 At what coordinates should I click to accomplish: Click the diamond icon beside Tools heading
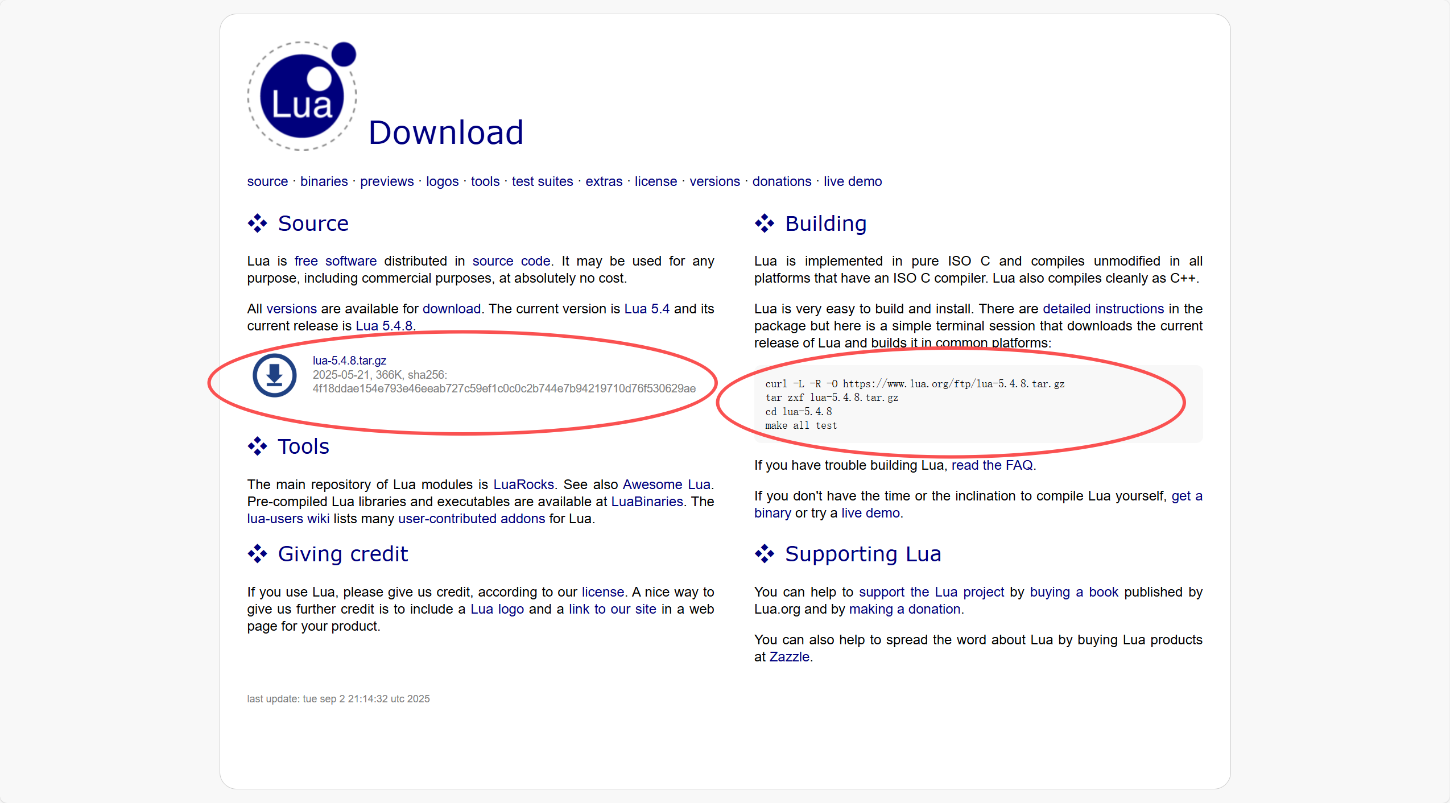(x=257, y=446)
